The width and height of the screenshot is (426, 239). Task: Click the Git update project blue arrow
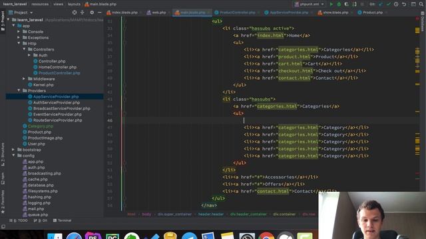coord(381,5)
